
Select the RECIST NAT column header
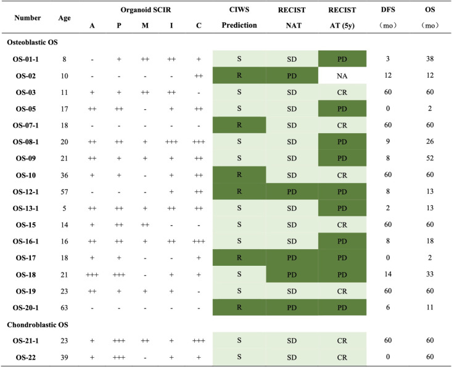(292, 18)
